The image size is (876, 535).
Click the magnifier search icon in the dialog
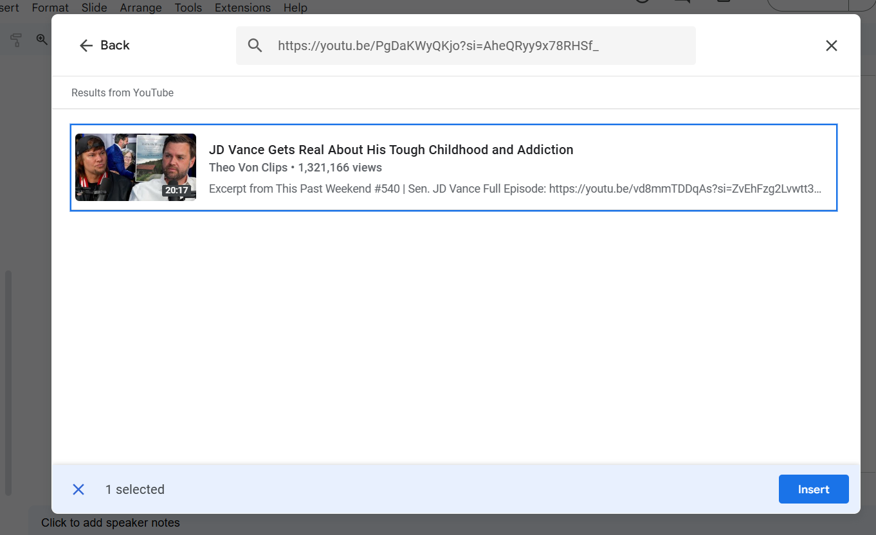255,46
